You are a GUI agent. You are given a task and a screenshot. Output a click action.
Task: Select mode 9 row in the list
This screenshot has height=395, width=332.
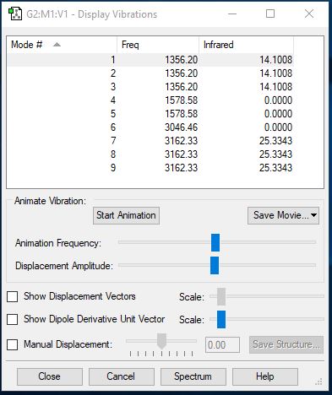click(x=150, y=168)
